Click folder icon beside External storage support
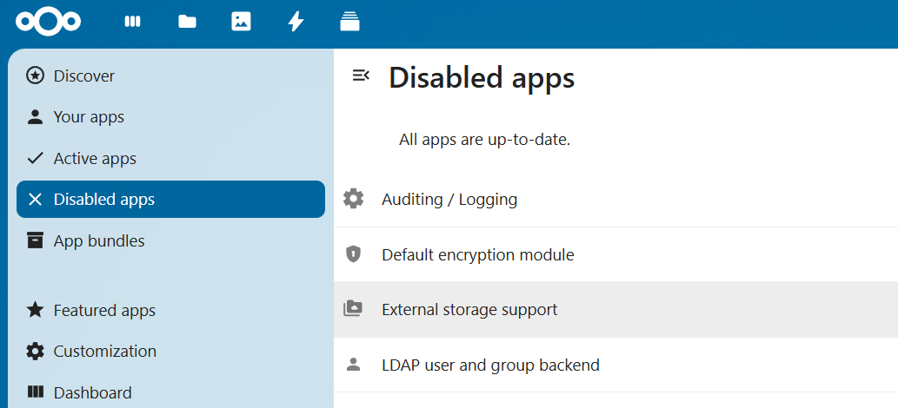The height and width of the screenshot is (408, 898). pyautogui.click(x=353, y=309)
